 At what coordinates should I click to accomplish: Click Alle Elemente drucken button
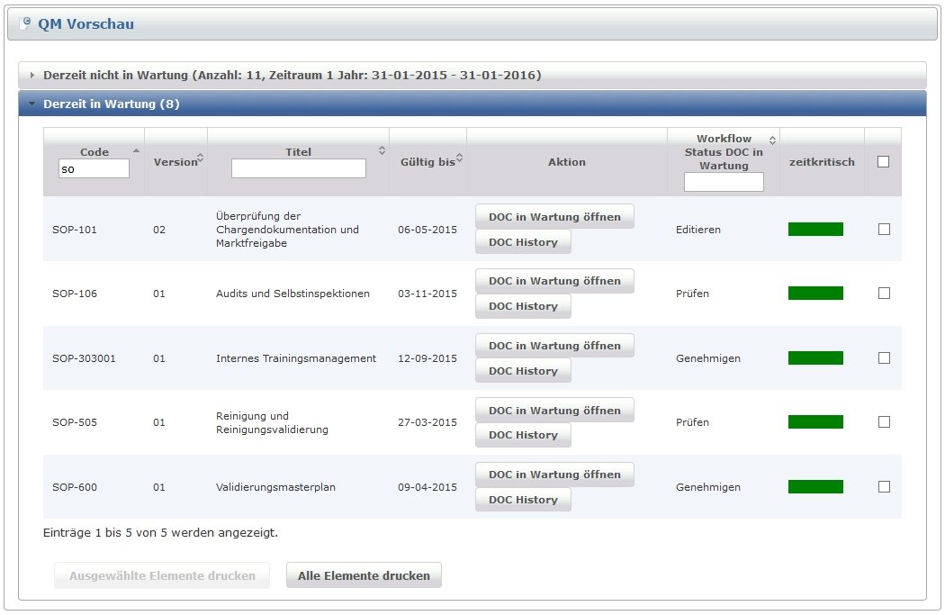pyautogui.click(x=364, y=575)
